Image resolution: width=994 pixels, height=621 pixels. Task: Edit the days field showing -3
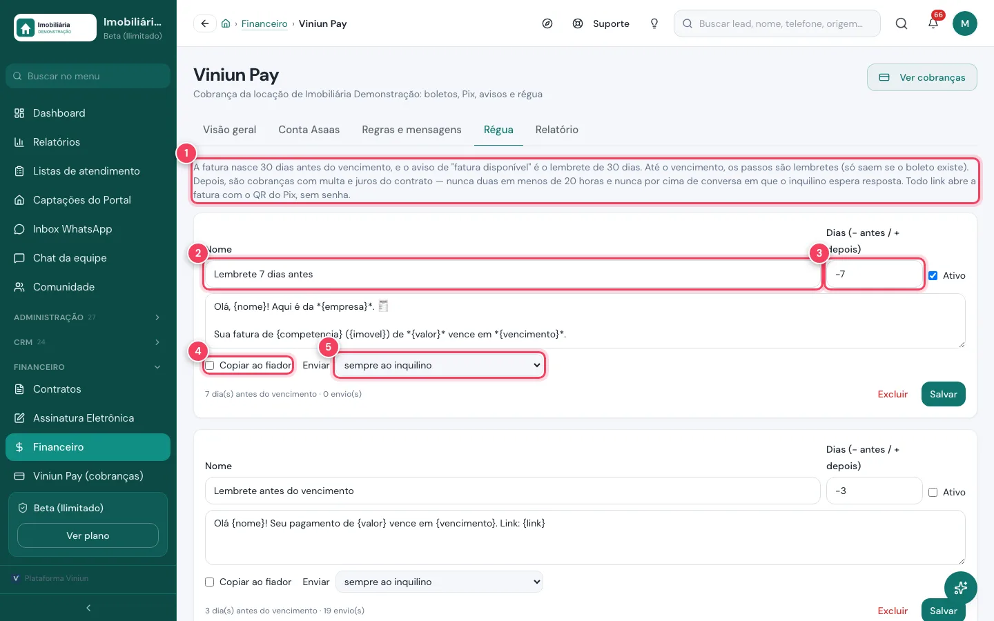[875, 491]
